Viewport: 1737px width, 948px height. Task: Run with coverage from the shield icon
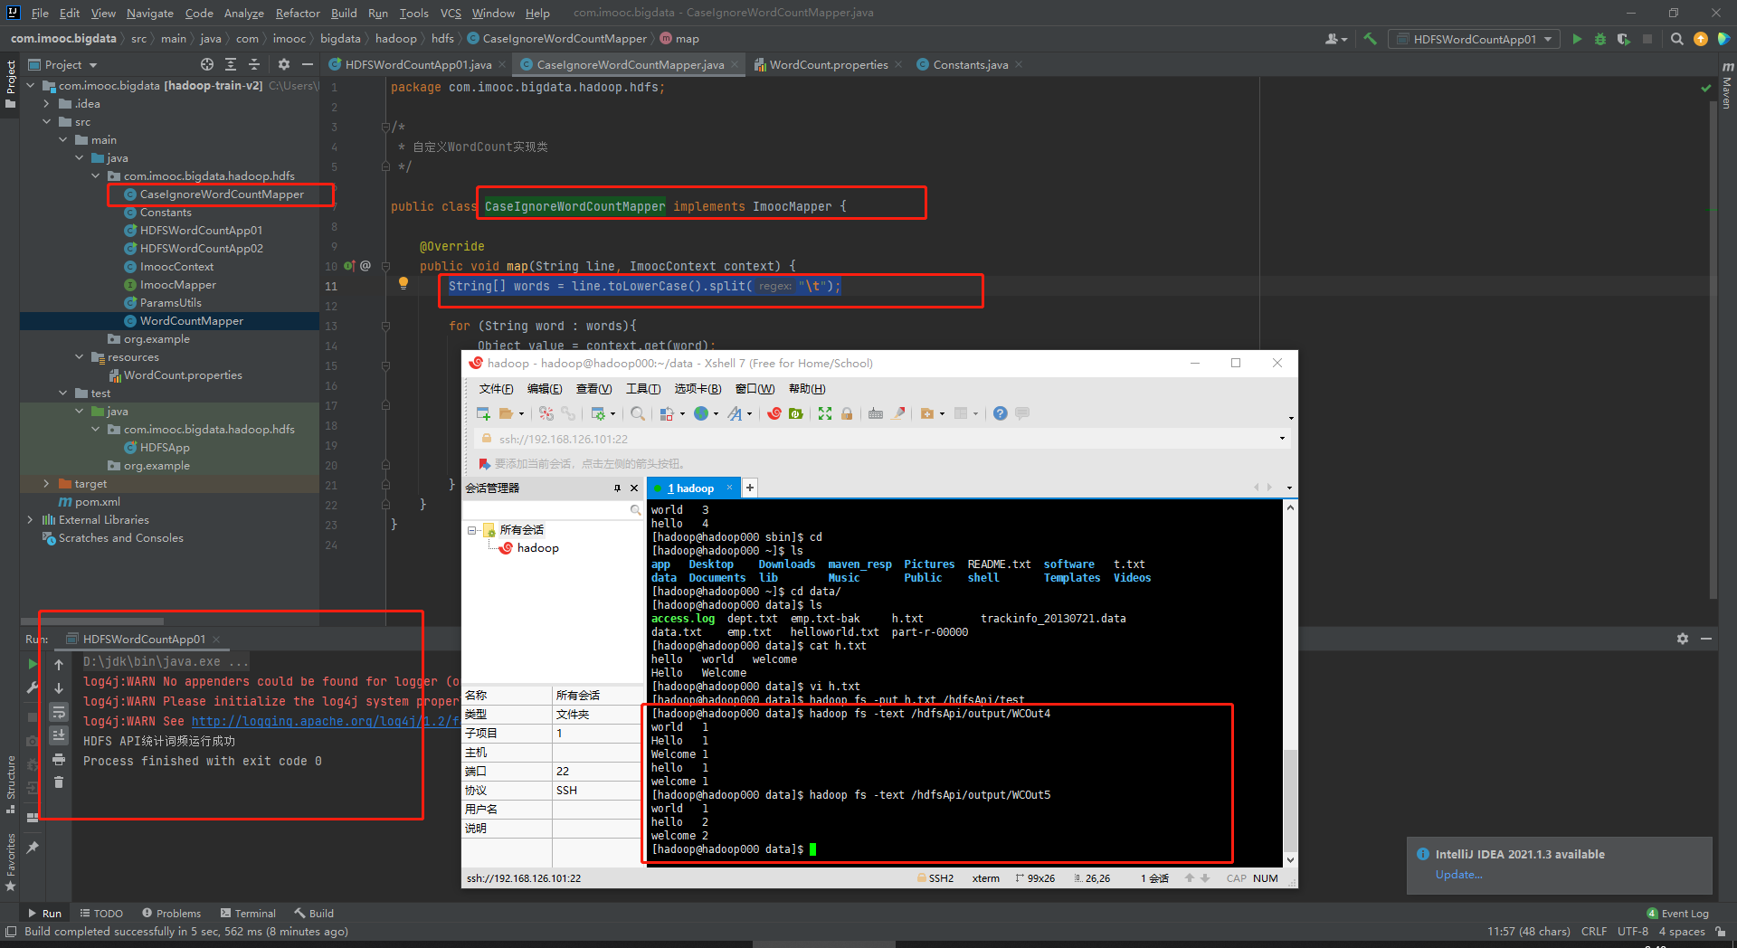click(x=1624, y=39)
